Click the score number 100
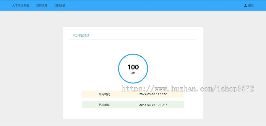 coord(133,67)
